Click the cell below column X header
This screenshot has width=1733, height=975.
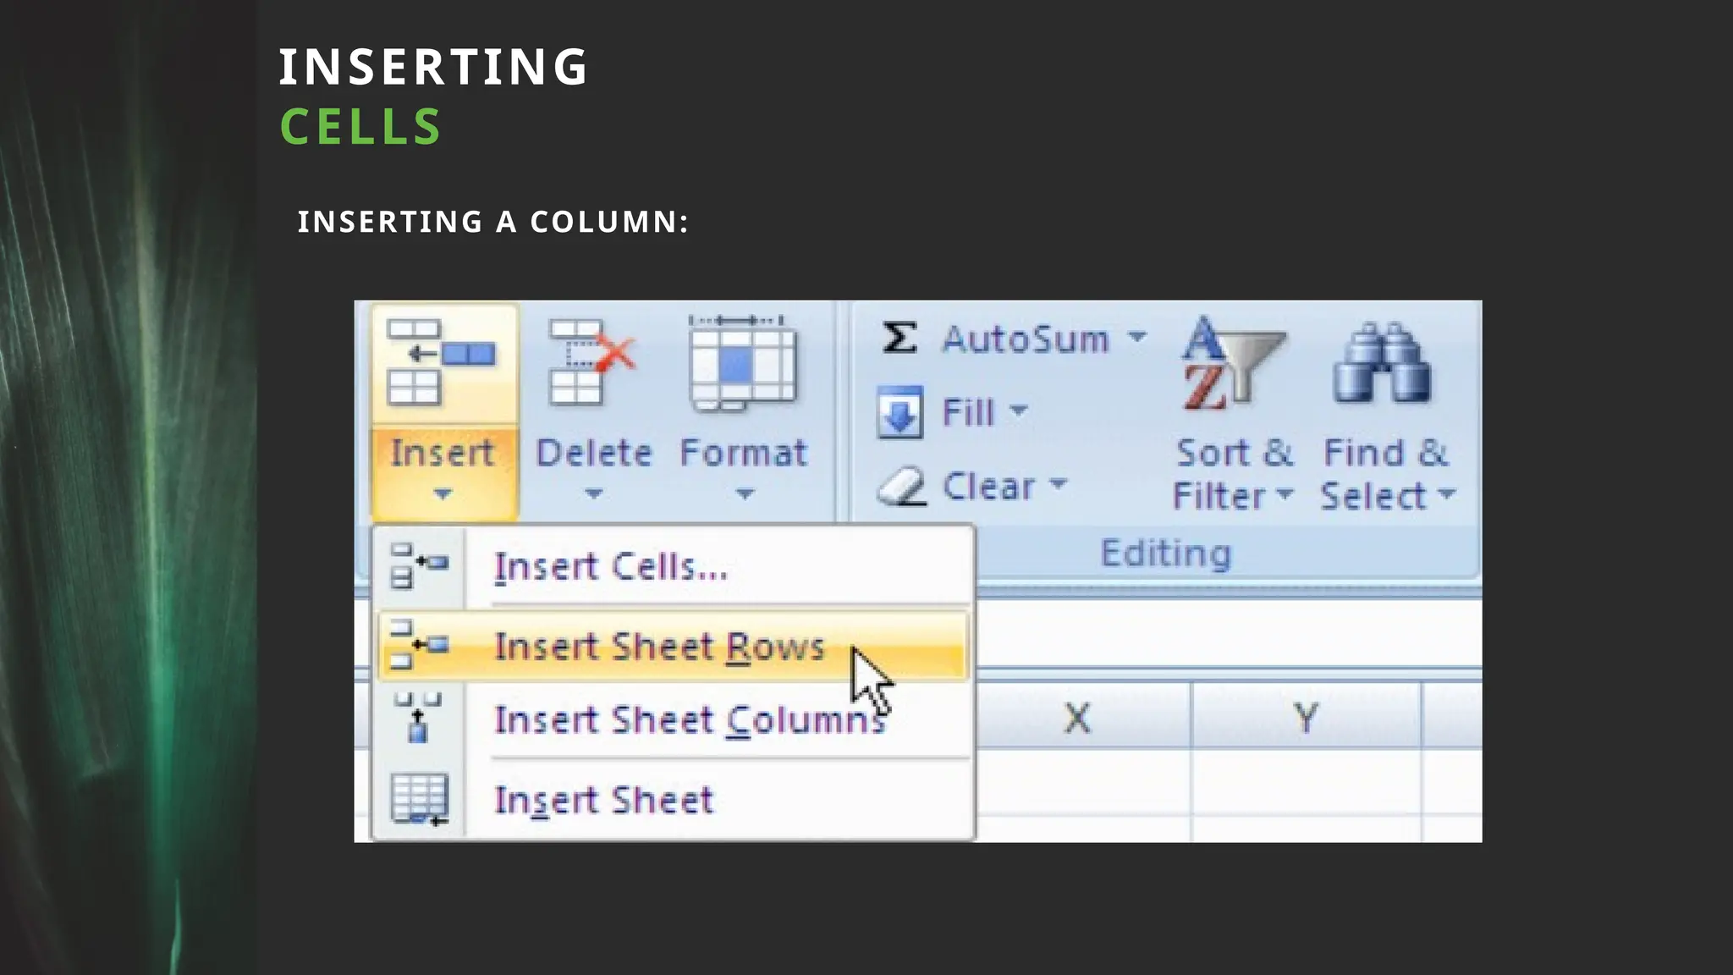[x=1082, y=783]
